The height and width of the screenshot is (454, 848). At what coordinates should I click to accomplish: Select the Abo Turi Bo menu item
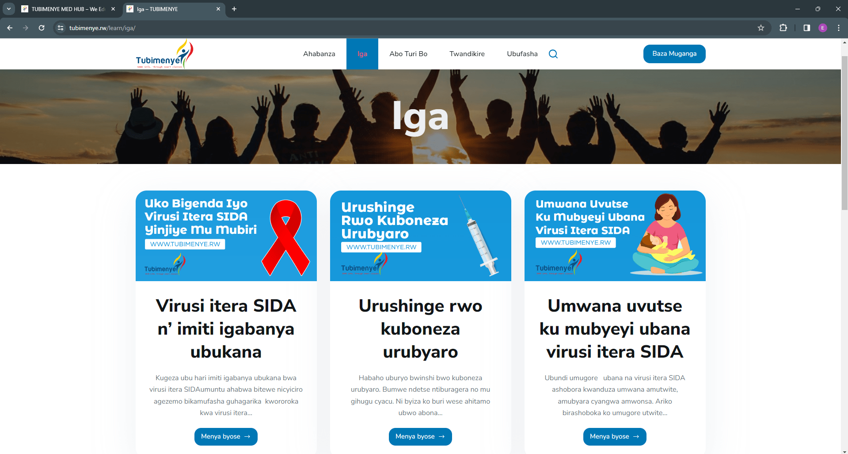(x=408, y=54)
